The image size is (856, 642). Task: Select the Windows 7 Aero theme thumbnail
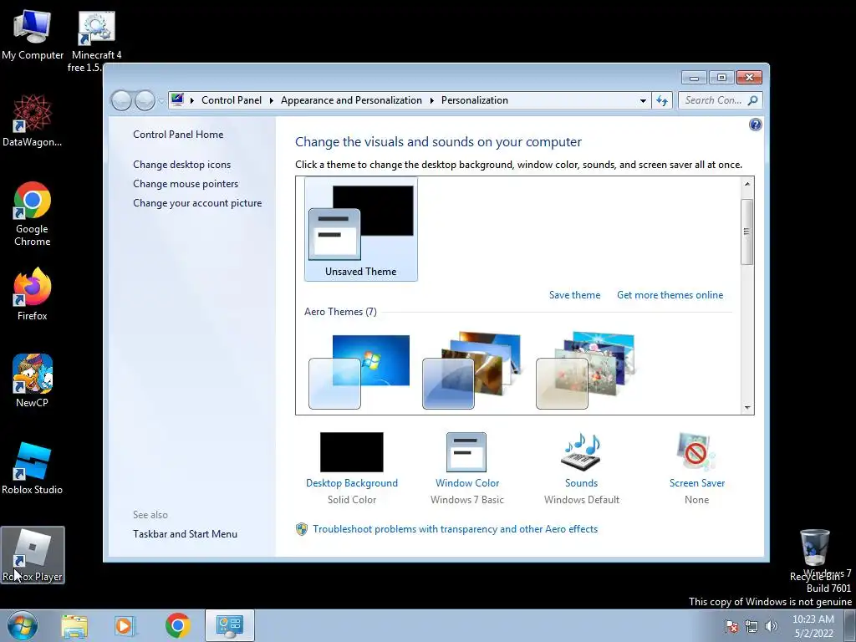359,371
